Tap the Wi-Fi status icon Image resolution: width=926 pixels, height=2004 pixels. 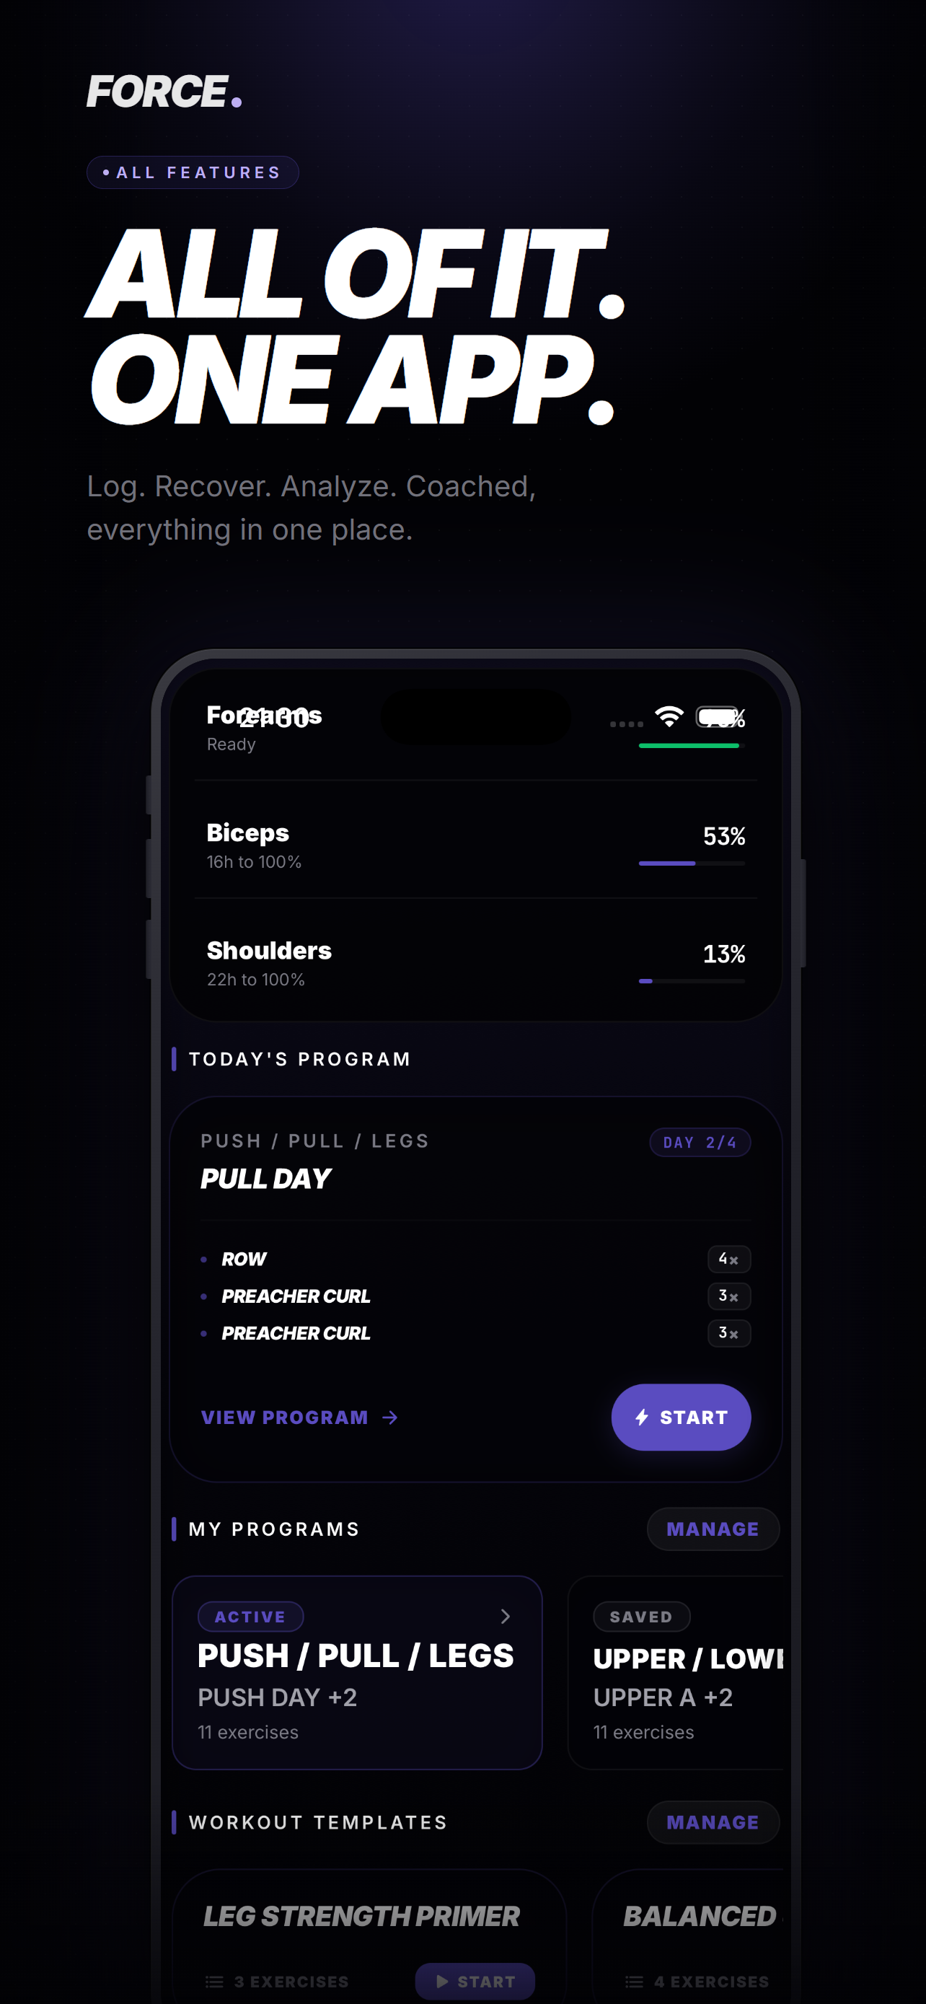669,716
